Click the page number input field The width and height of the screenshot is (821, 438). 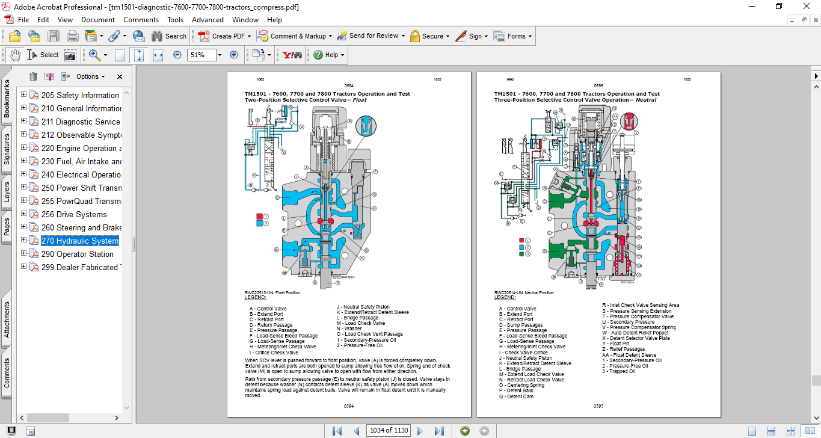389,431
